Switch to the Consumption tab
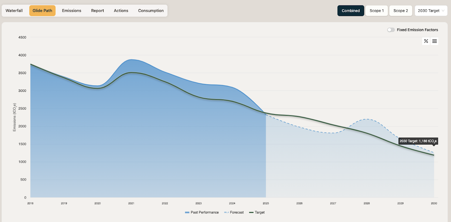Screen dimensions: 451x222 (x=151, y=11)
